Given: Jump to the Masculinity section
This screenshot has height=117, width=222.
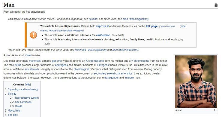Looking at the screenshot, I should click(x=14, y=110).
